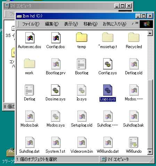Click the scrollbar up arrow
Screen dimensions: 156x166
150,33
